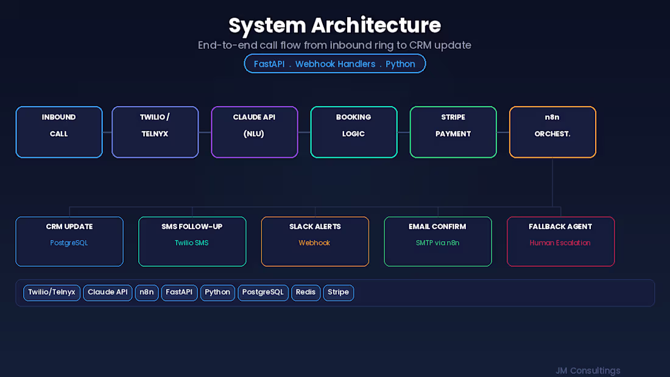Click the FastAPI chip

click(179, 292)
